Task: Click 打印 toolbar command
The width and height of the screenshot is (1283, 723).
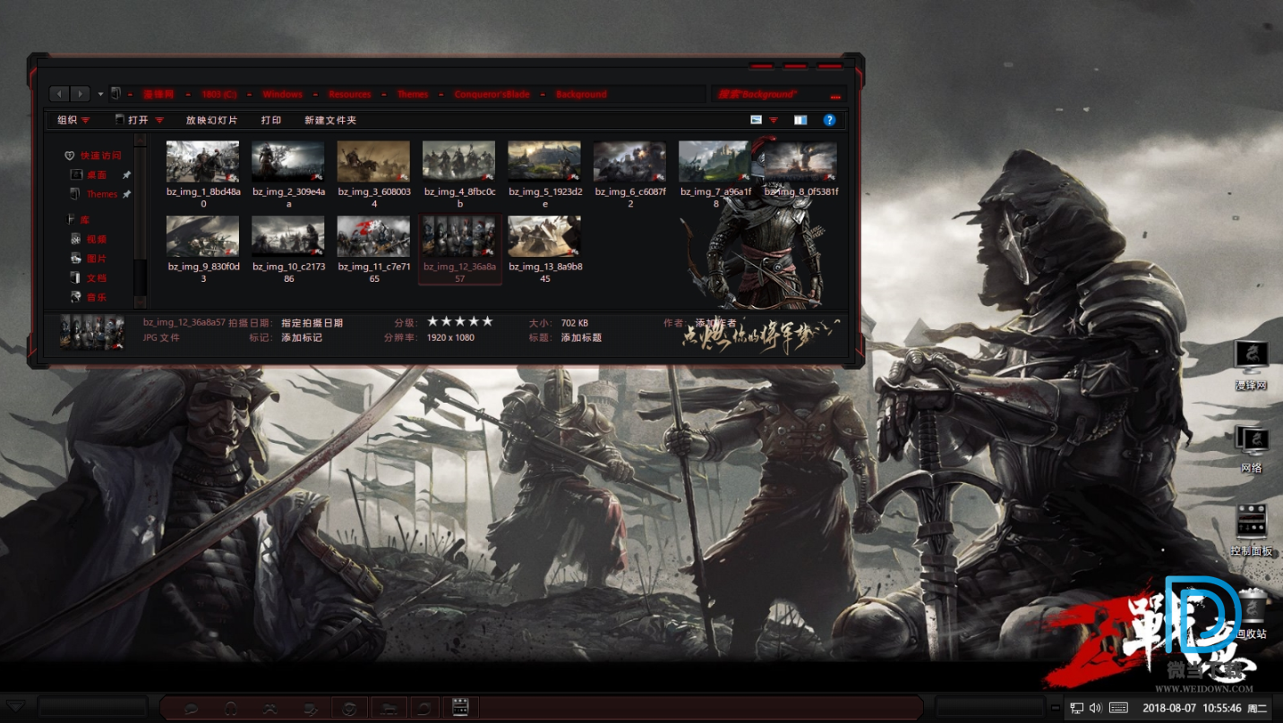Action: pyautogui.click(x=271, y=120)
